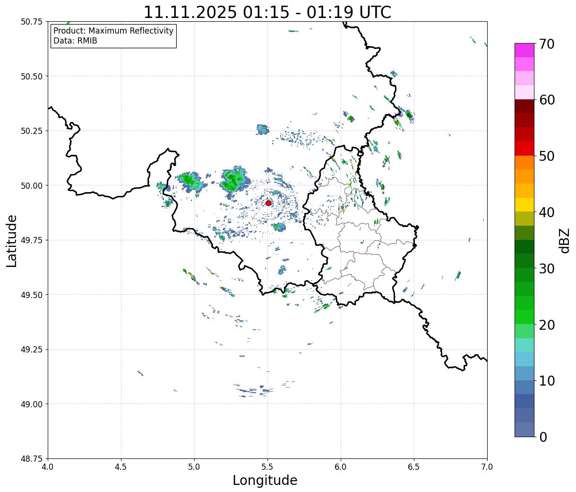Viewport: 576px width, 492px height.
Task: Click the echo band near 5.5°E, 49.05°N
Action: (255, 391)
